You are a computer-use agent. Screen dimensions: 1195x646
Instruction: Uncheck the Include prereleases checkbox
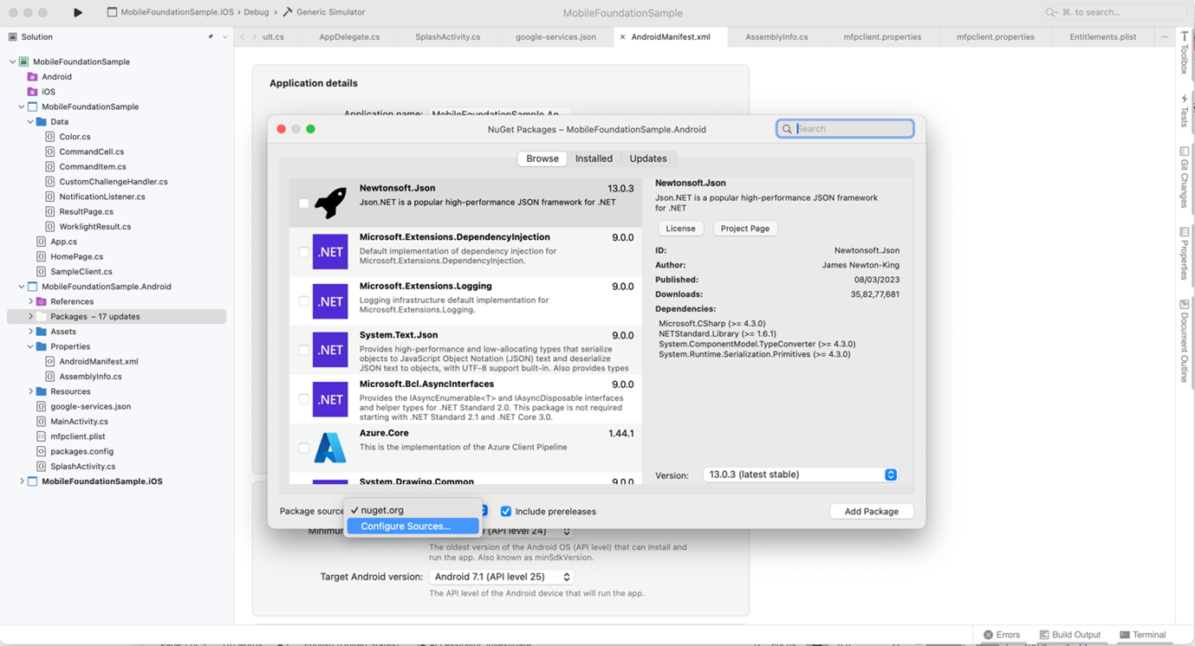(x=506, y=512)
